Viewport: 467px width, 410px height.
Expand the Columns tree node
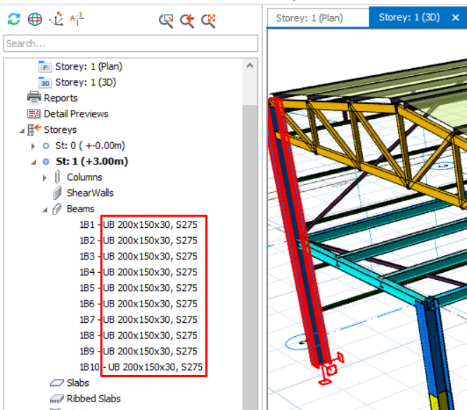tap(46, 177)
